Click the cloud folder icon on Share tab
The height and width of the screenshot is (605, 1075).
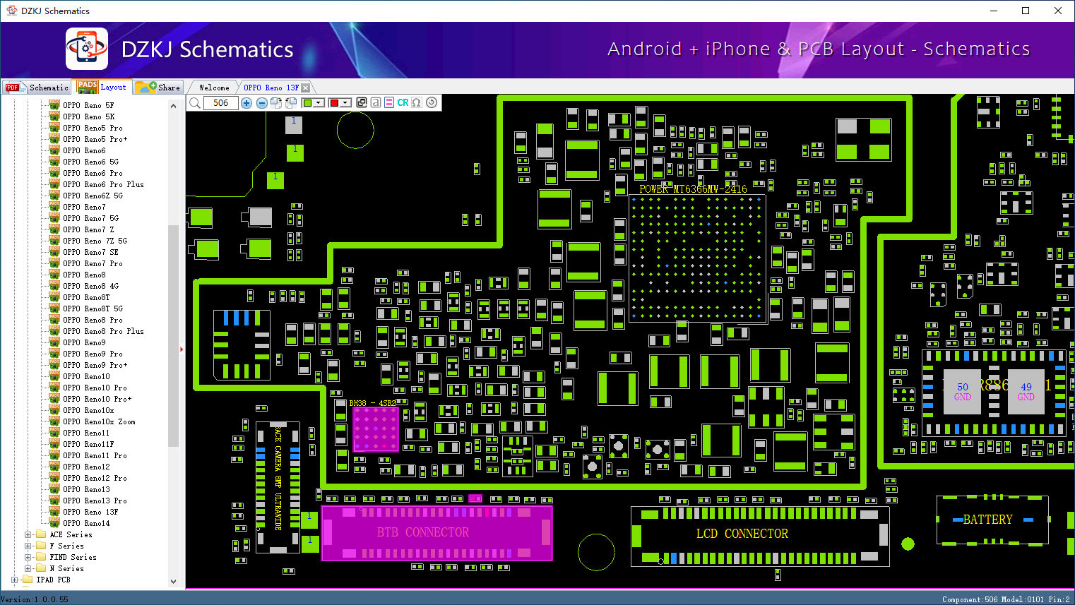pyautogui.click(x=145, y=87)
